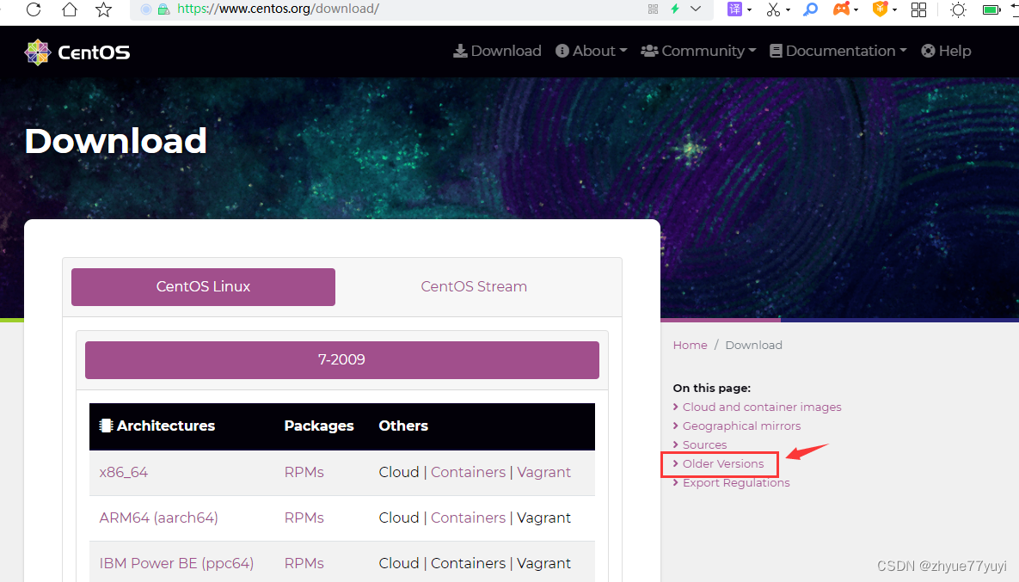The image size is (1019, 582).
Task: Open the x86_64 architecture link
Action: point(124,472)
